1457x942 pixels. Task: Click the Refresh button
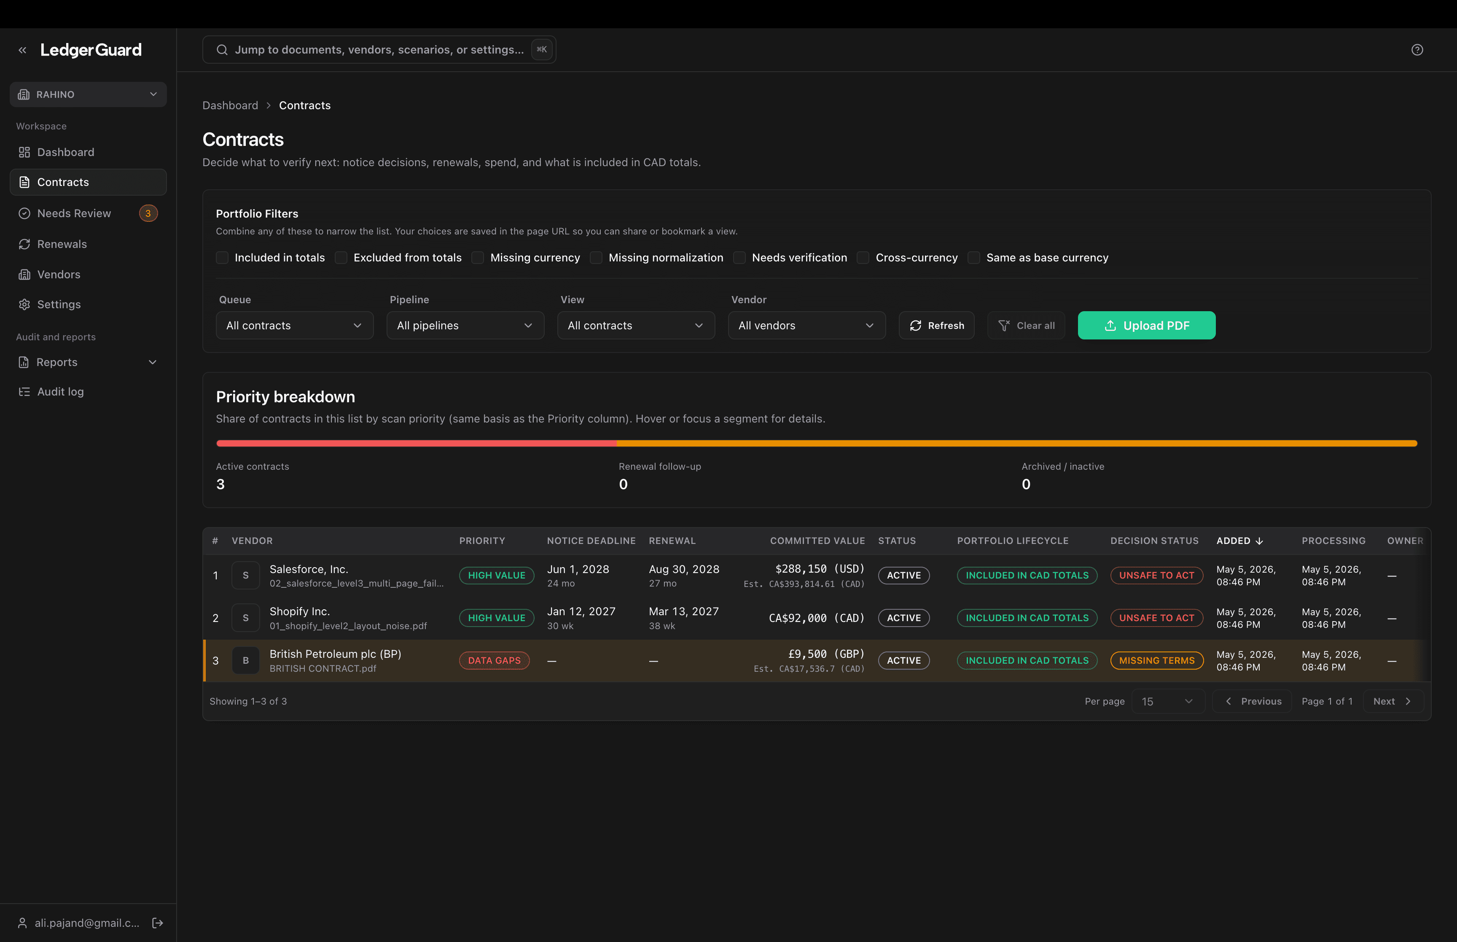coord(936,326)
